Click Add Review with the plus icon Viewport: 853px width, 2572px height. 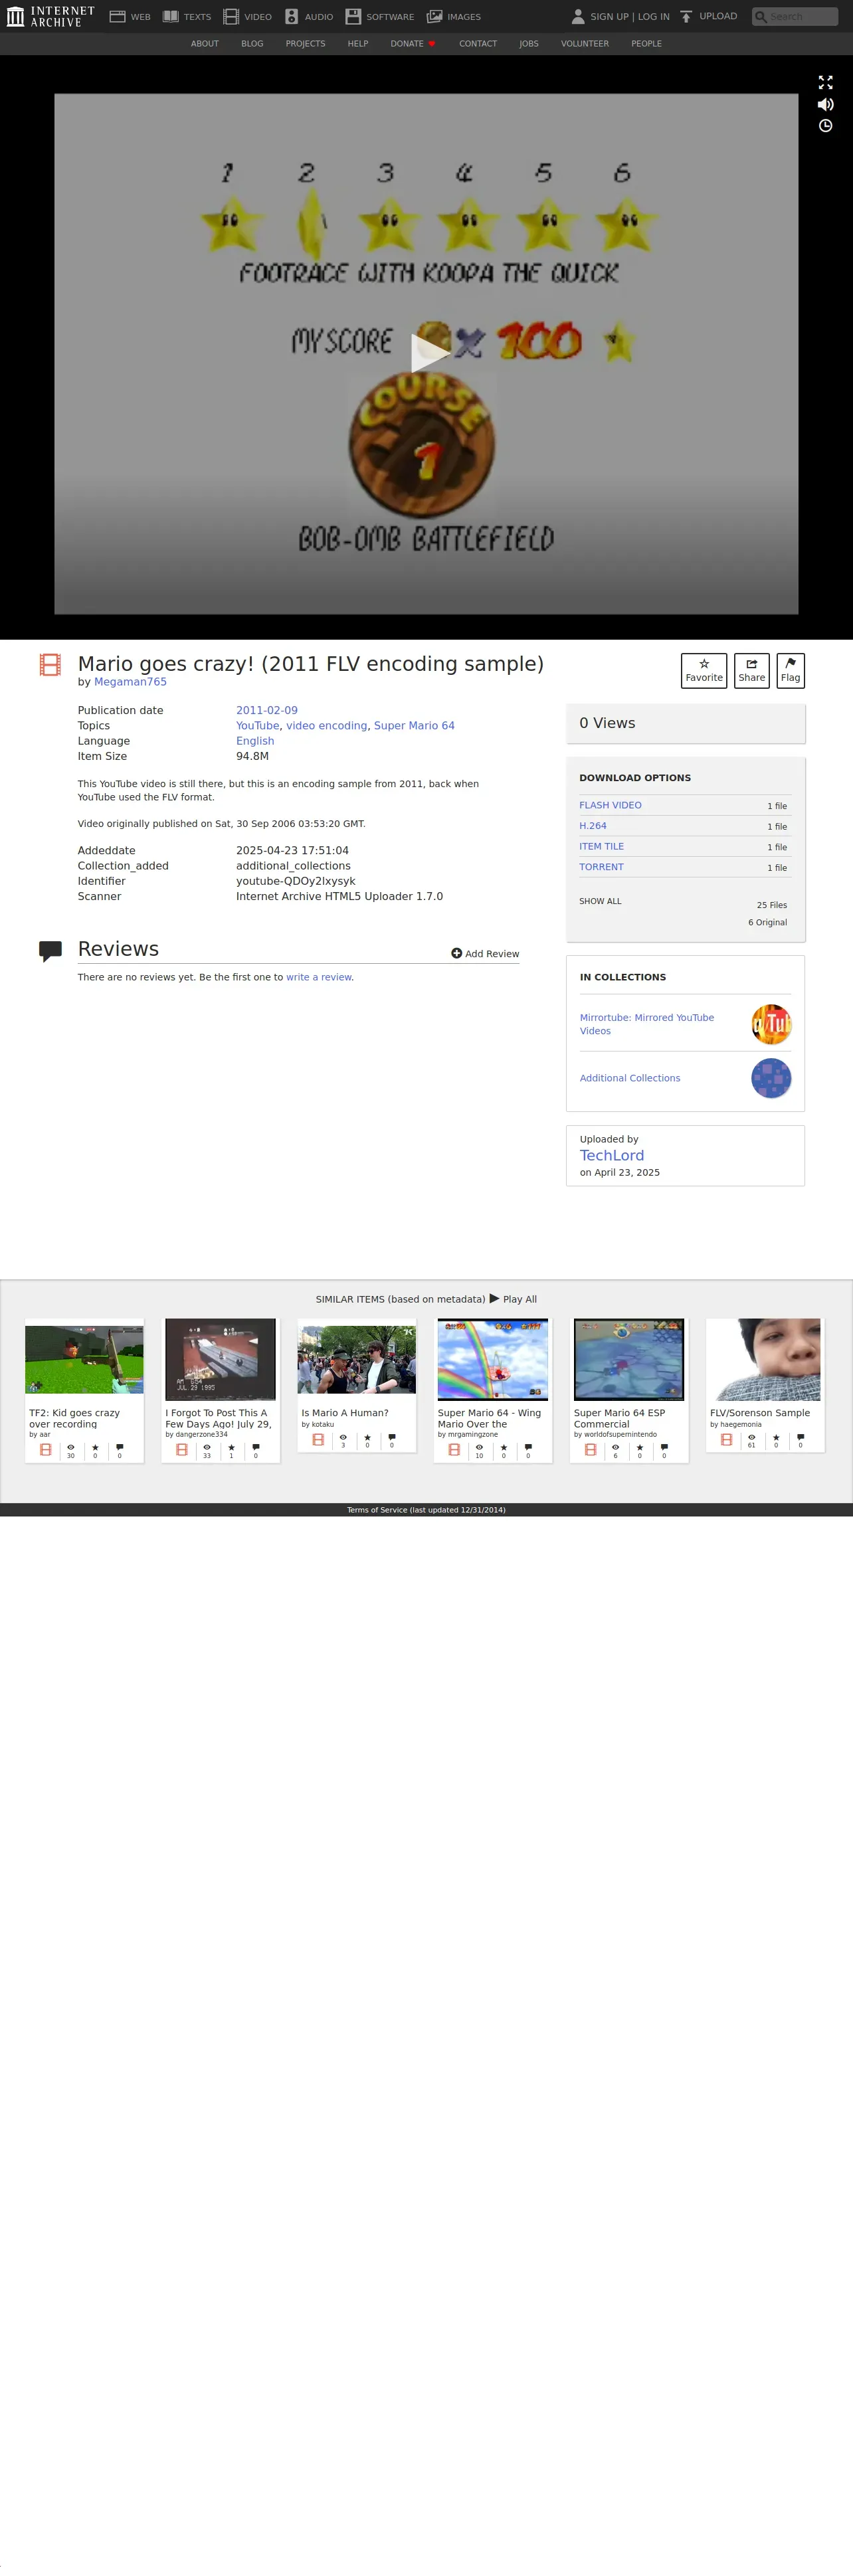click(486, 953)
